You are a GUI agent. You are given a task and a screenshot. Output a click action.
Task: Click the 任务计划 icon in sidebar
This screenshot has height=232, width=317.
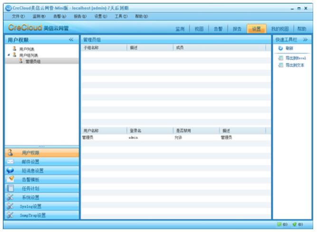click(10, 188)
